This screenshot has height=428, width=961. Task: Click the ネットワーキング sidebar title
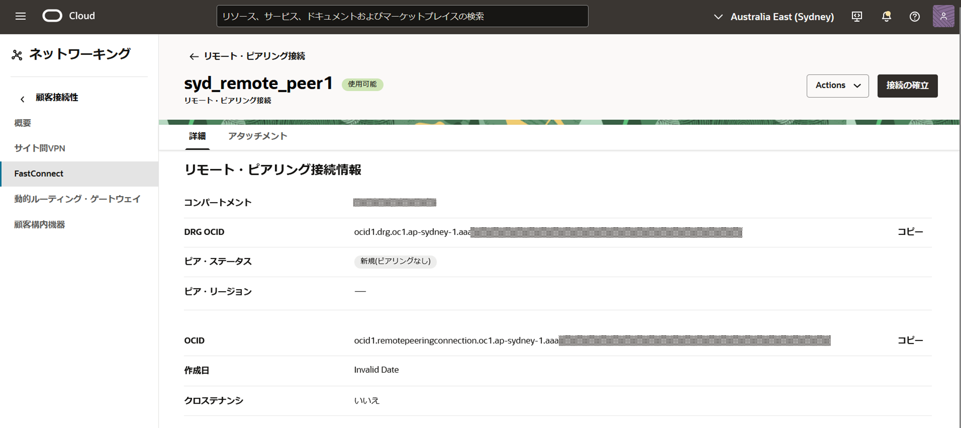[80, 54]
